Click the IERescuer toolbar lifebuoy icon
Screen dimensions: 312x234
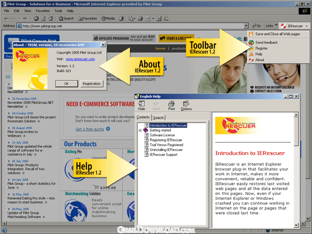pyautogui.click(x=283, y=26)
